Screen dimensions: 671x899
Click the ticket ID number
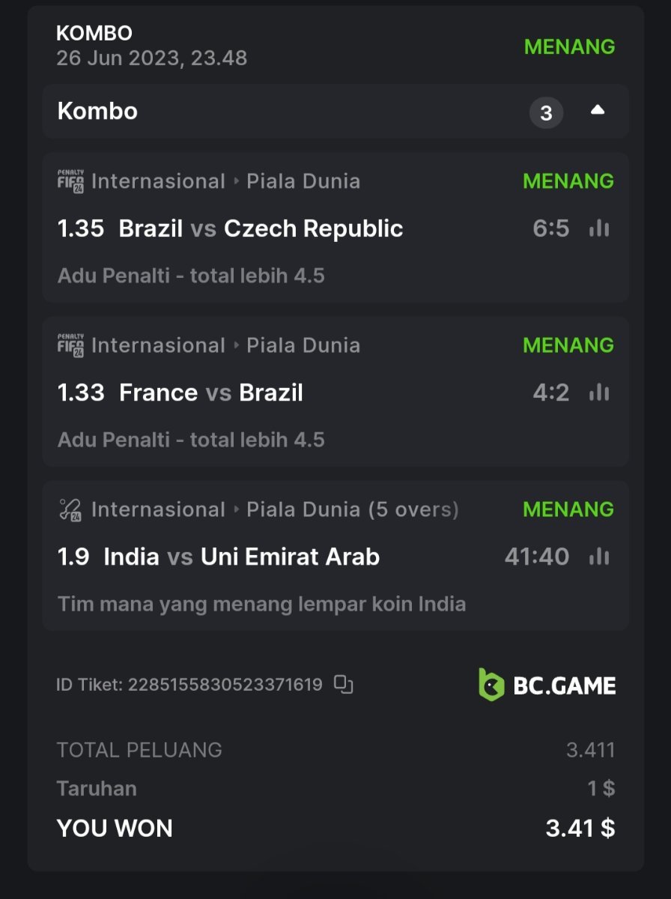click(x=225, y=684)
